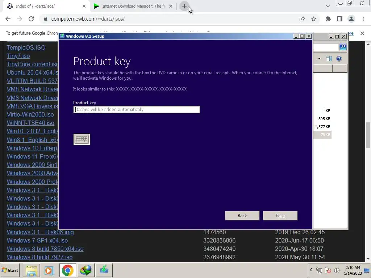Click Windows Setup taskbar icon
Viewport: 371px width, 278px height.
(x=104, y=270)
